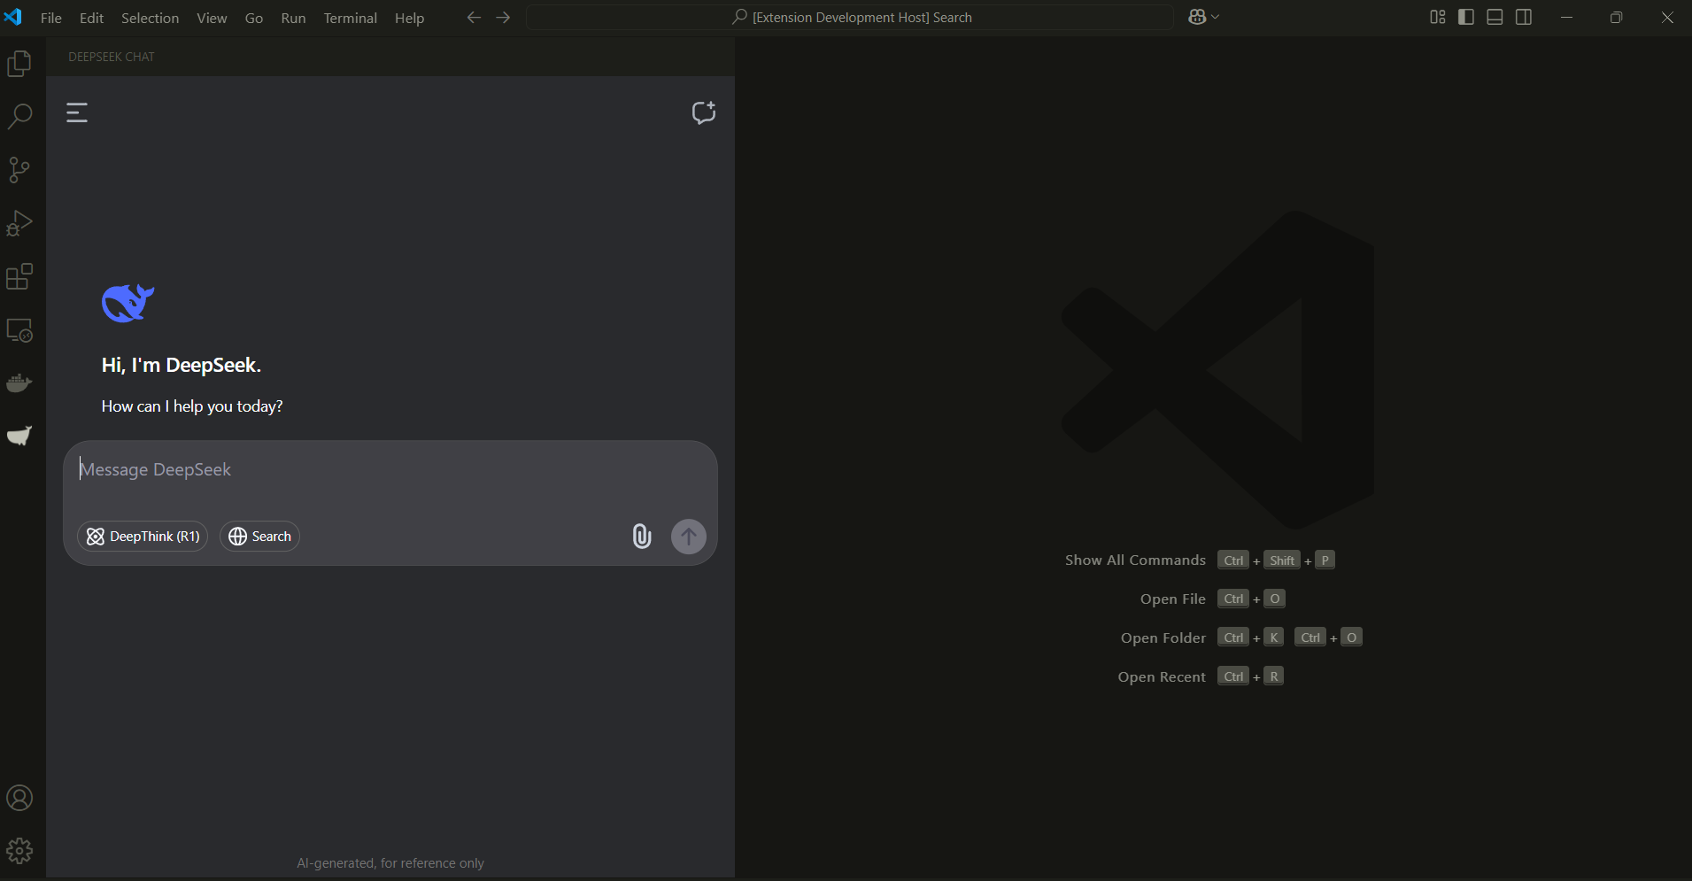Open the Extensions view
This screenshot has height=881, width=1692.
19,276
